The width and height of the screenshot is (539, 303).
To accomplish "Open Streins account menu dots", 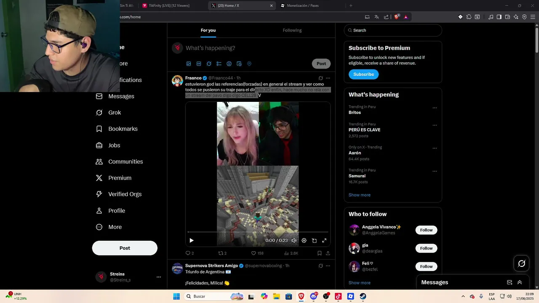I will [159, 277].
